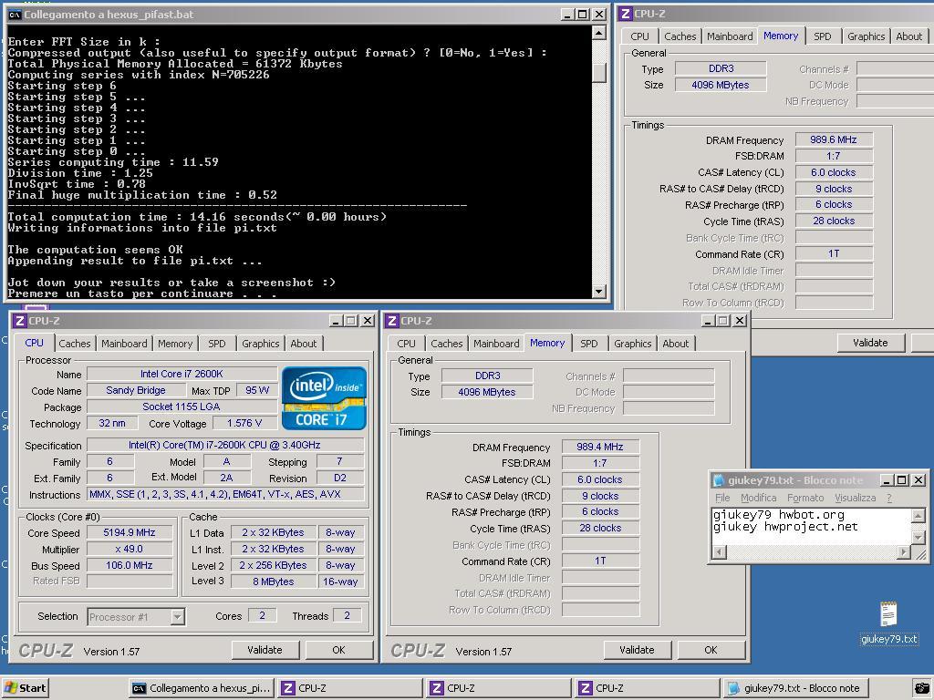Open the Visualizza menu in Blocco note

[x=855, y=498]
